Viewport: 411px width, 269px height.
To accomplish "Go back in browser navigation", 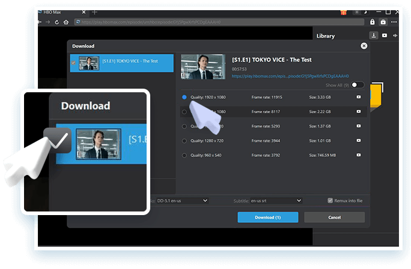I will 40,22.
